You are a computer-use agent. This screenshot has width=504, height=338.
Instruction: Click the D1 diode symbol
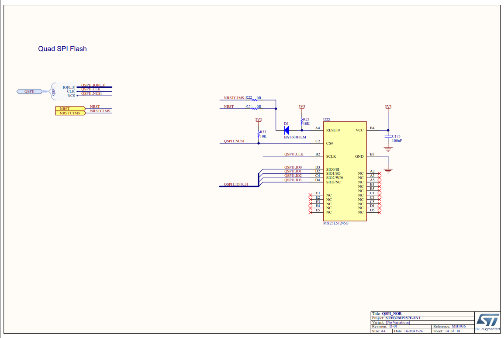pyautogui.click(x=287, y=130)
